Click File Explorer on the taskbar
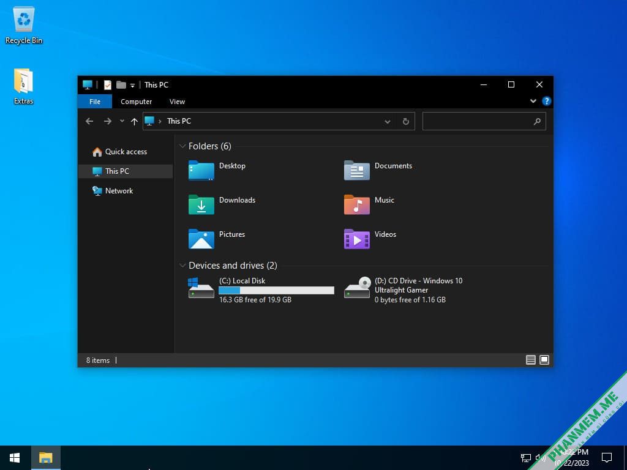 click(x=46, y=458)
